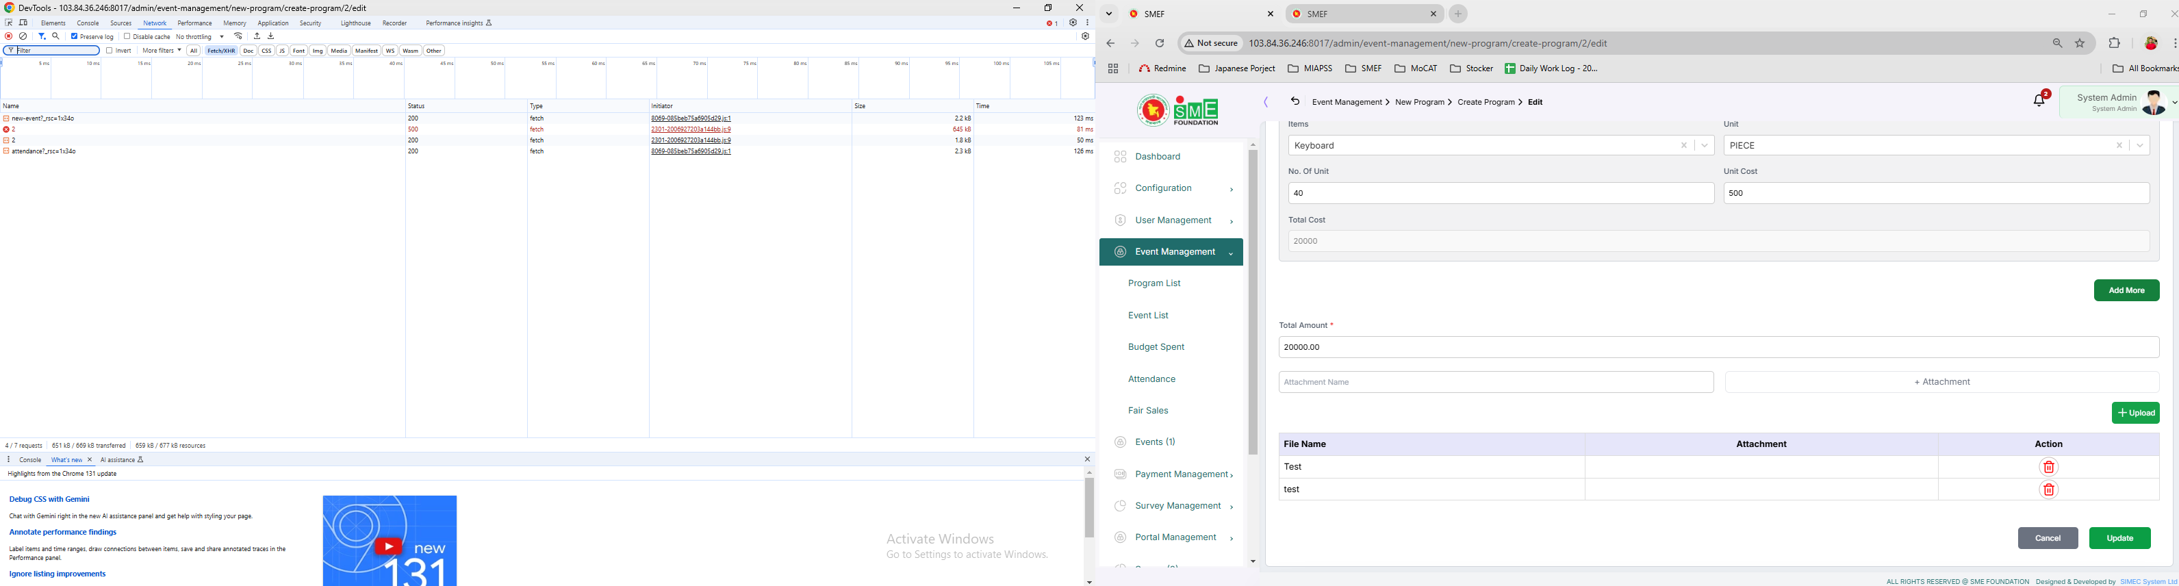Open the Application tab in DevTools
2179x586 pixels.
[x=273, y=24]
